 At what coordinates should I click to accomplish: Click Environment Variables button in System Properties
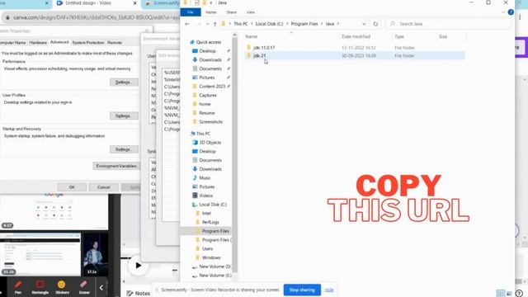point(116,166)
